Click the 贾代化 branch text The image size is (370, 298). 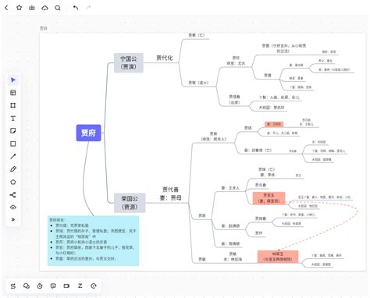[164, 58]
